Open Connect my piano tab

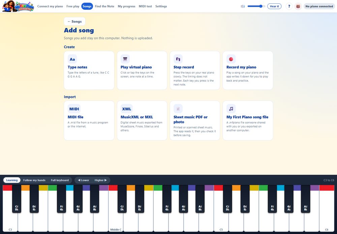coord(50,6)
